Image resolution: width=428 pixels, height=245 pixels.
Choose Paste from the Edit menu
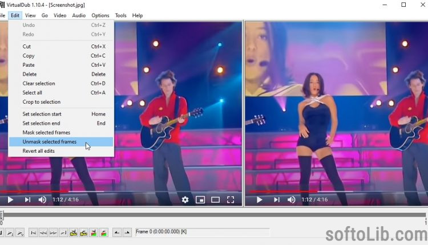61,65
